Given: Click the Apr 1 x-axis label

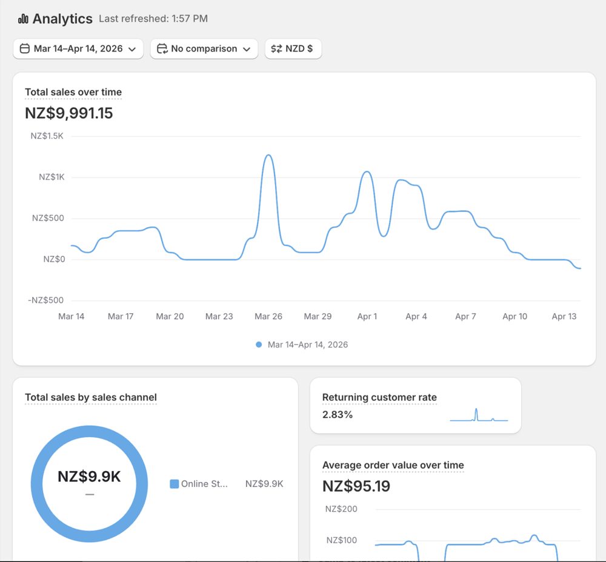Looking at the screenshot, I should click(367, 316).
